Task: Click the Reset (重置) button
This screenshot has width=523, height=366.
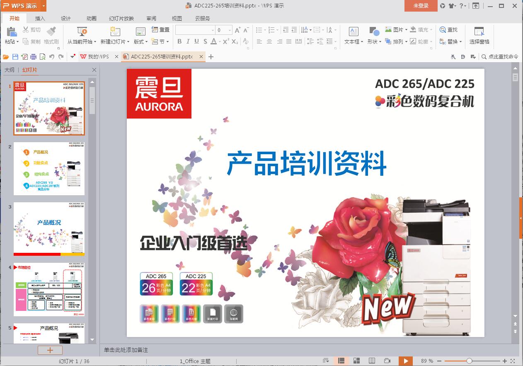Action: point(160,29)
